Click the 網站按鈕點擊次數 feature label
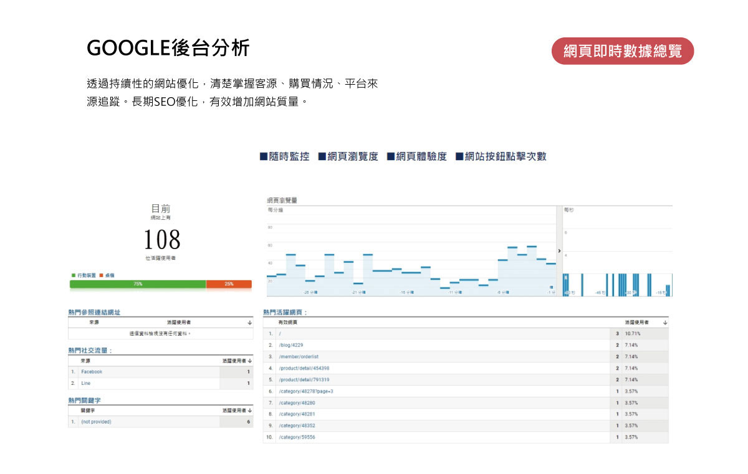748x474 pixels. pos(501,156)
